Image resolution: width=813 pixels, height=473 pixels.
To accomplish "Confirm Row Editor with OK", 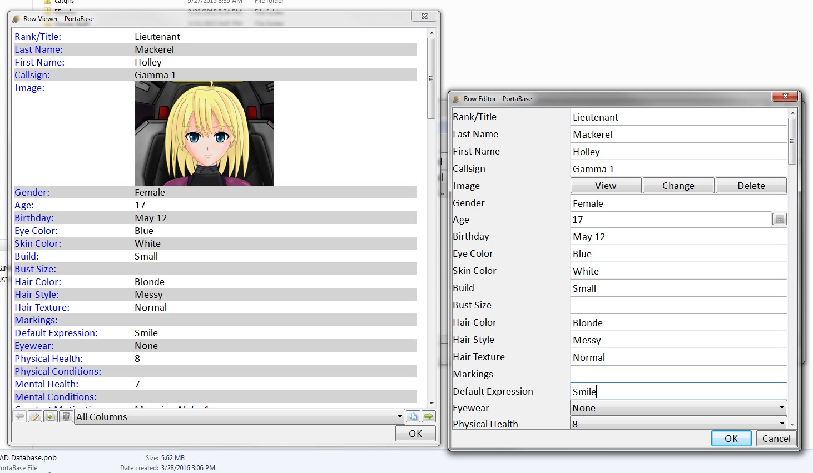I will coord(731,439).
